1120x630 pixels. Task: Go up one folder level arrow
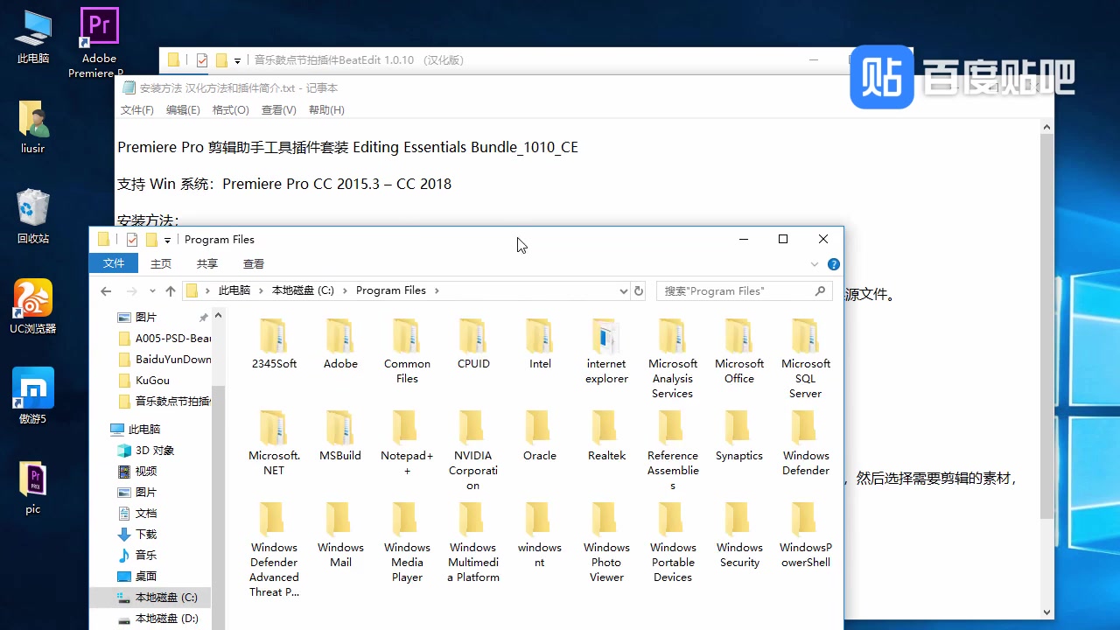pyautogui.click(x=171, y=291)
